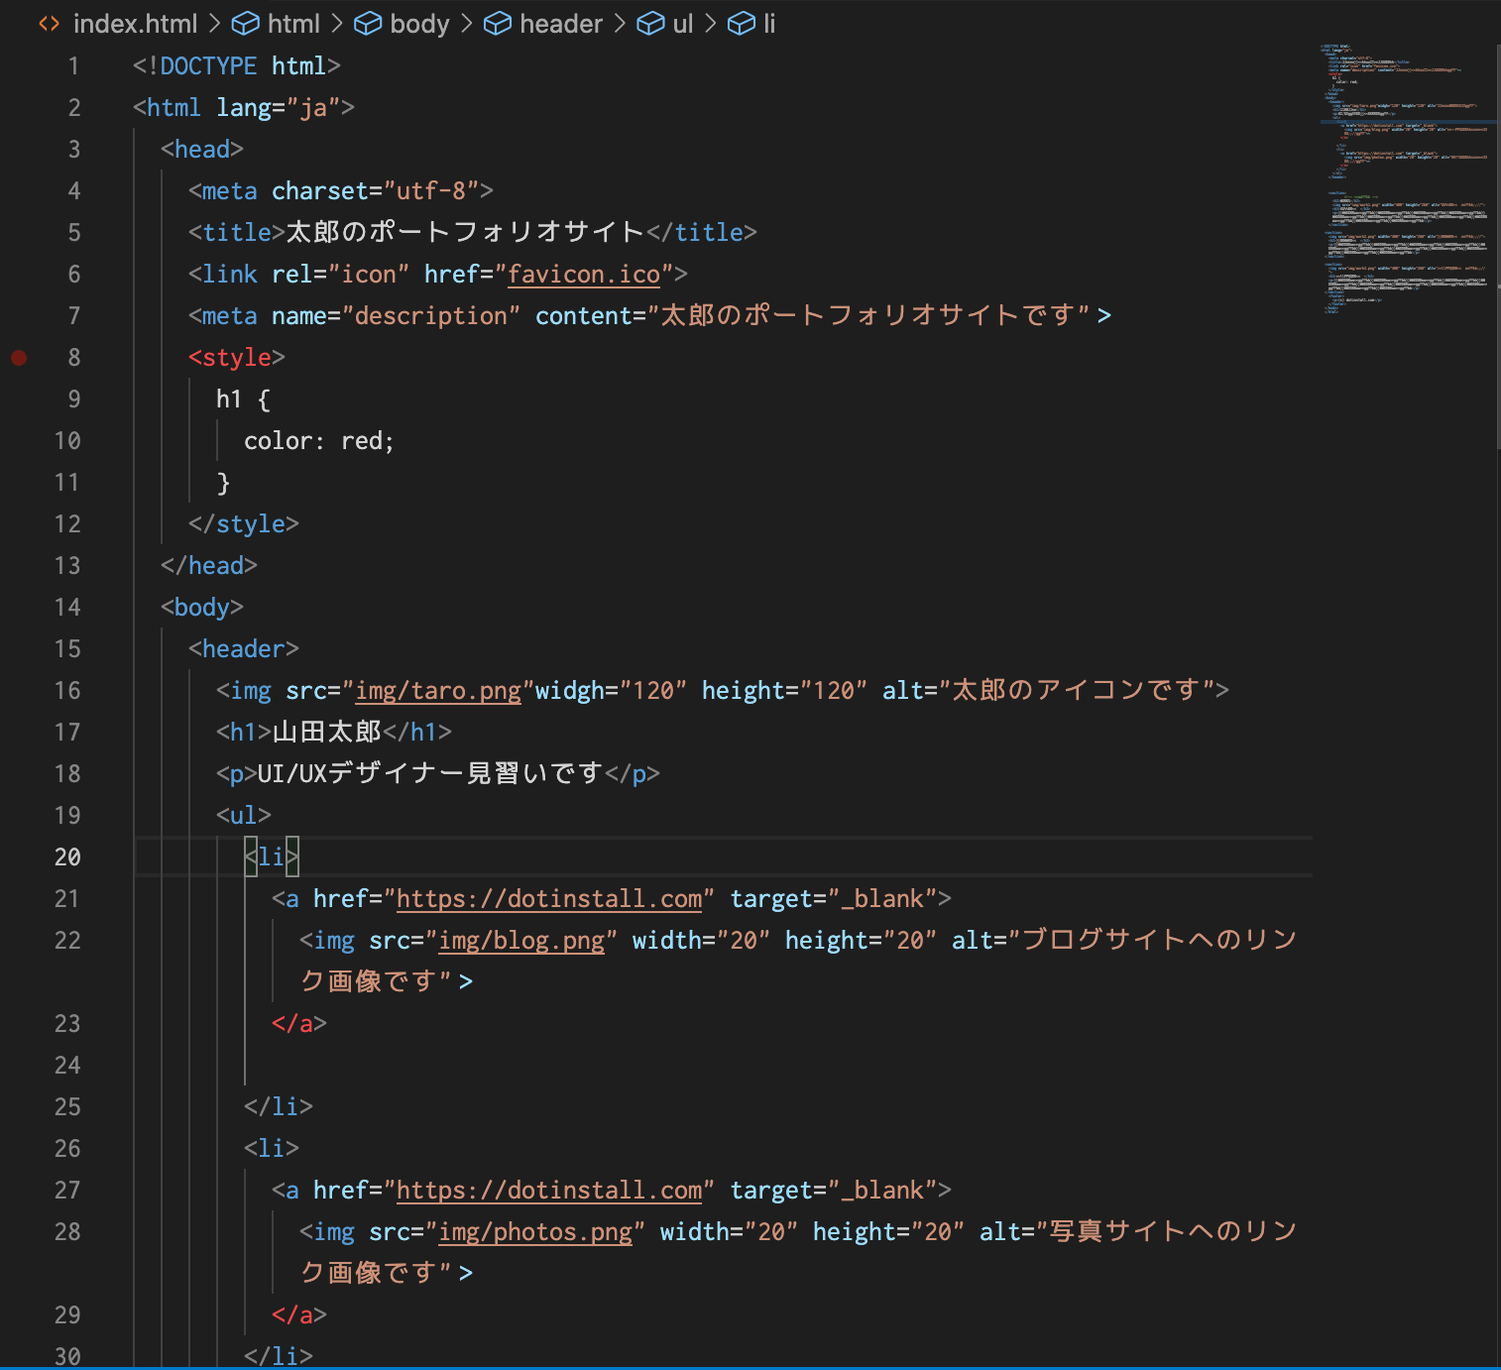Viewport: 1501px width, 1370px height.
Task: Click the red breakpoint dot beside line 8
Action: coord(18,357)
